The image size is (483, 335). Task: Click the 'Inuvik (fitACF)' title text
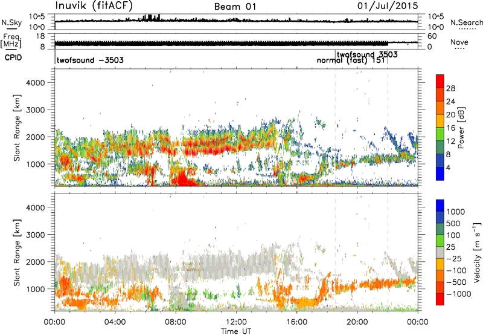(94, 6)
